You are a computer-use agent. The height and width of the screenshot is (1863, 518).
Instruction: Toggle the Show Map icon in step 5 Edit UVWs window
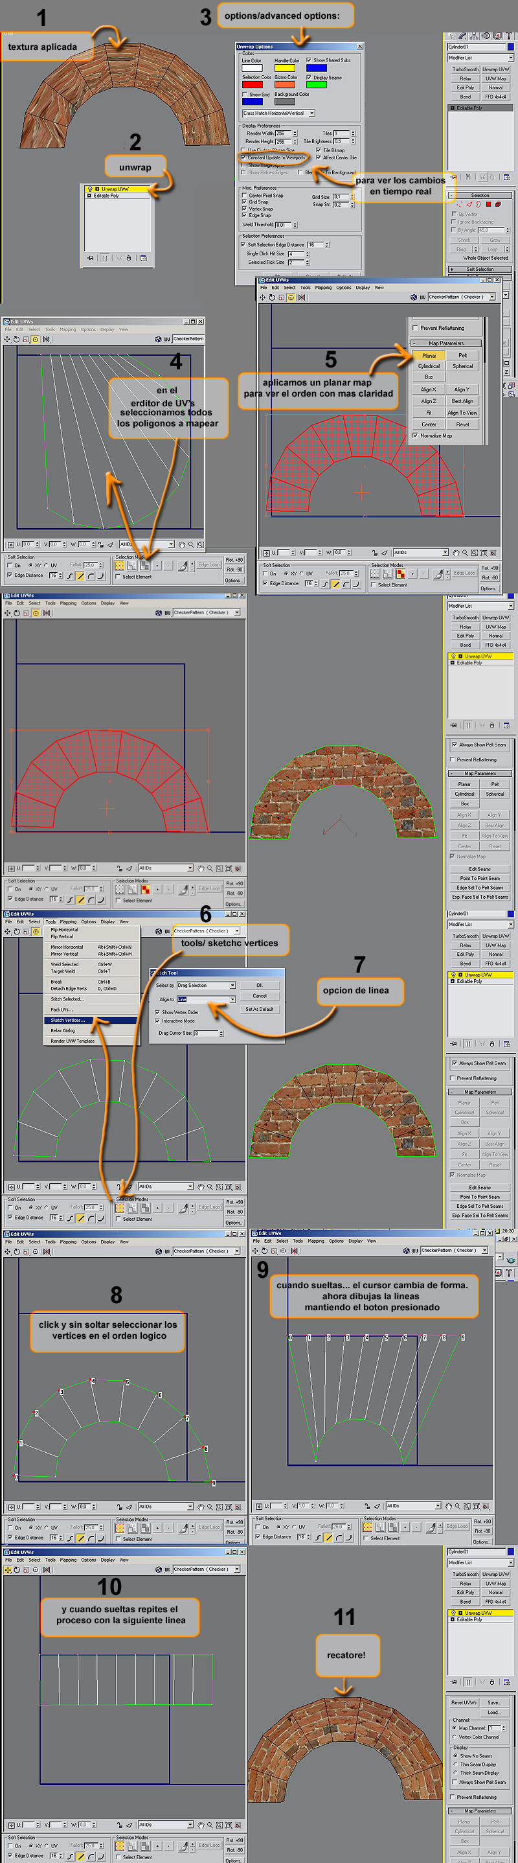click(413, 297)
